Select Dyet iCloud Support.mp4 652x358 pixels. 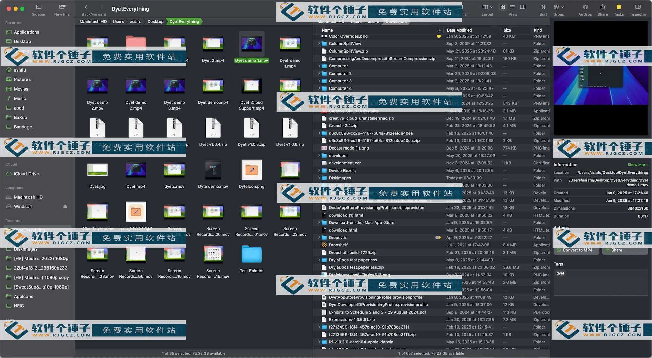coord(252,86)
